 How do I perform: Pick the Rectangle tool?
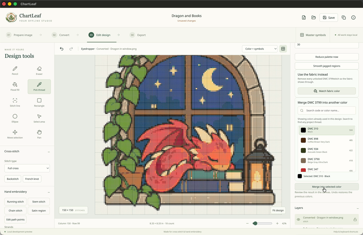(39, 102)
